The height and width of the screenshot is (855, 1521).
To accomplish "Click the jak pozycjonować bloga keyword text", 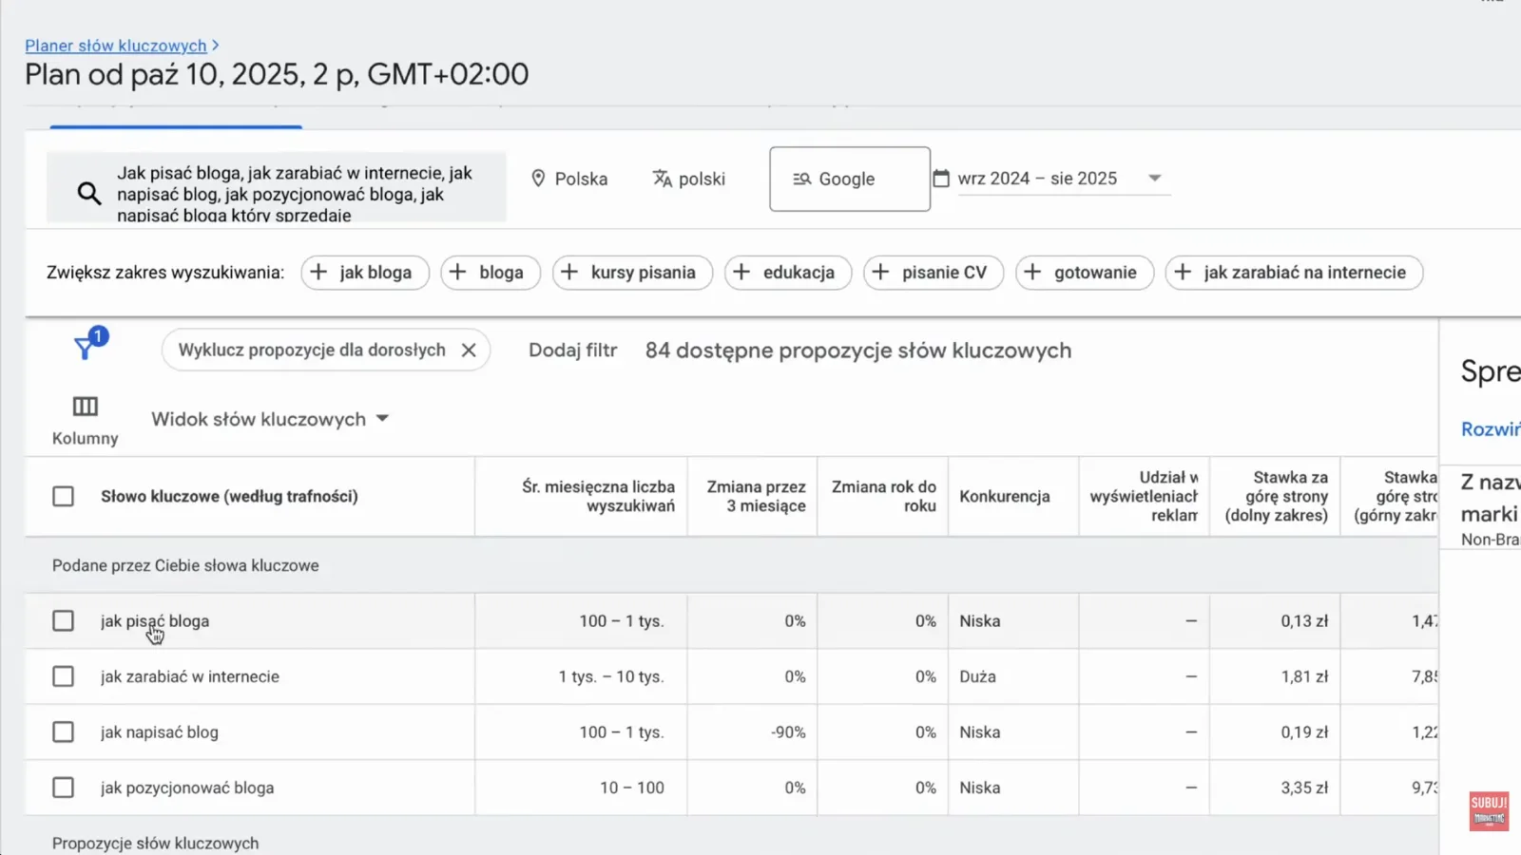I will [x=187, y=788].
